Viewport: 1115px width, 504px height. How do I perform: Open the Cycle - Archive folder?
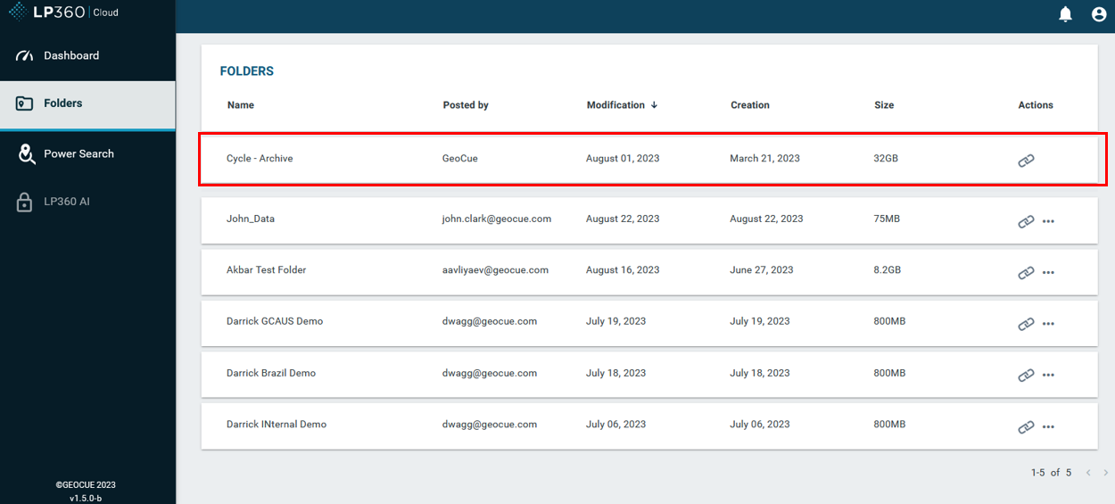tap(260, 159)
